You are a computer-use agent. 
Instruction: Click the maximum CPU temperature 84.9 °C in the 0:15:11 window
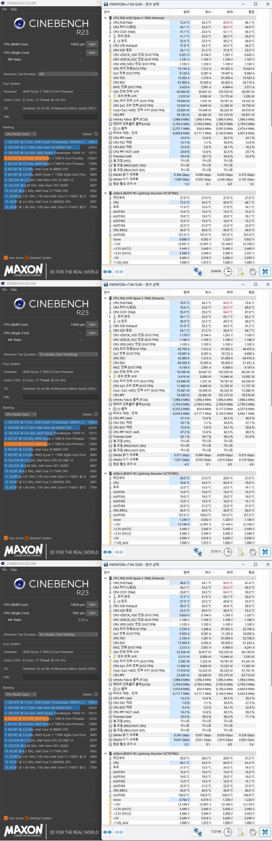pyautogui.click(x=228, y=483)
